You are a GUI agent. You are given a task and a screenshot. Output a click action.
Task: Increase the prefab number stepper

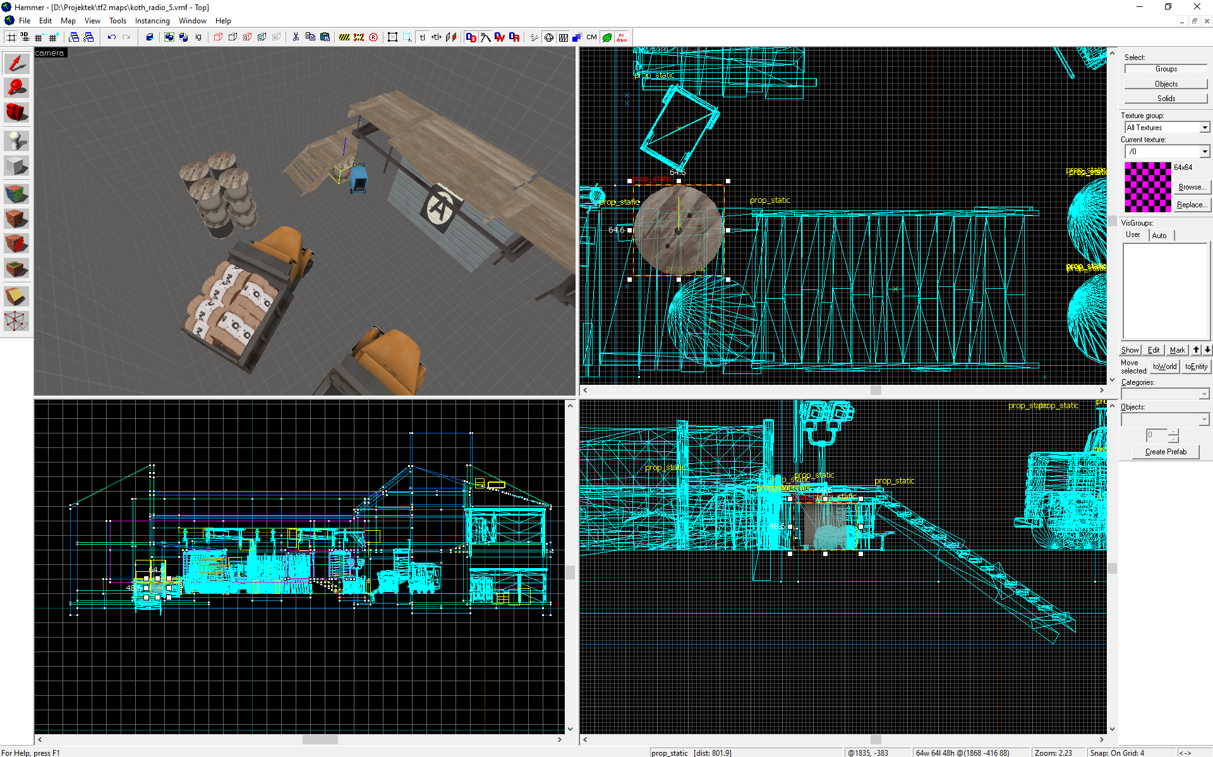[x=1173, y=432]
